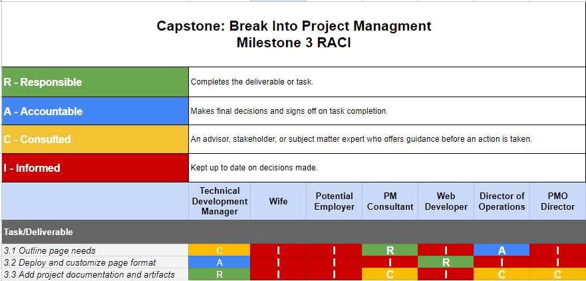The image size is (586, 281).
Task: Click the red I - Informed legend cell
Action: click(95, 168)
